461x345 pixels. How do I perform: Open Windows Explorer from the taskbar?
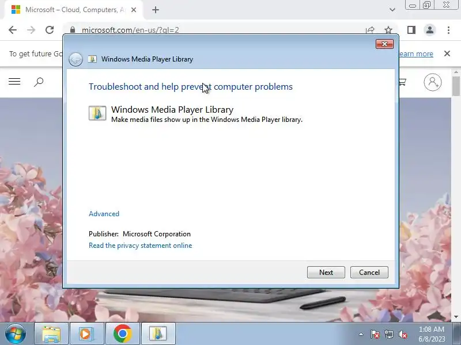[51, 333]
